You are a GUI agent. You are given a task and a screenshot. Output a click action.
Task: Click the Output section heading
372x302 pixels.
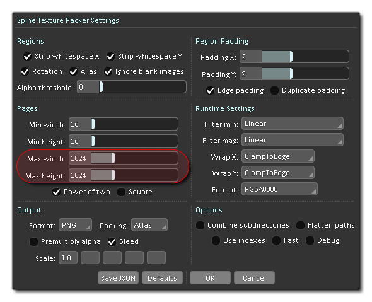coord(29,210)
